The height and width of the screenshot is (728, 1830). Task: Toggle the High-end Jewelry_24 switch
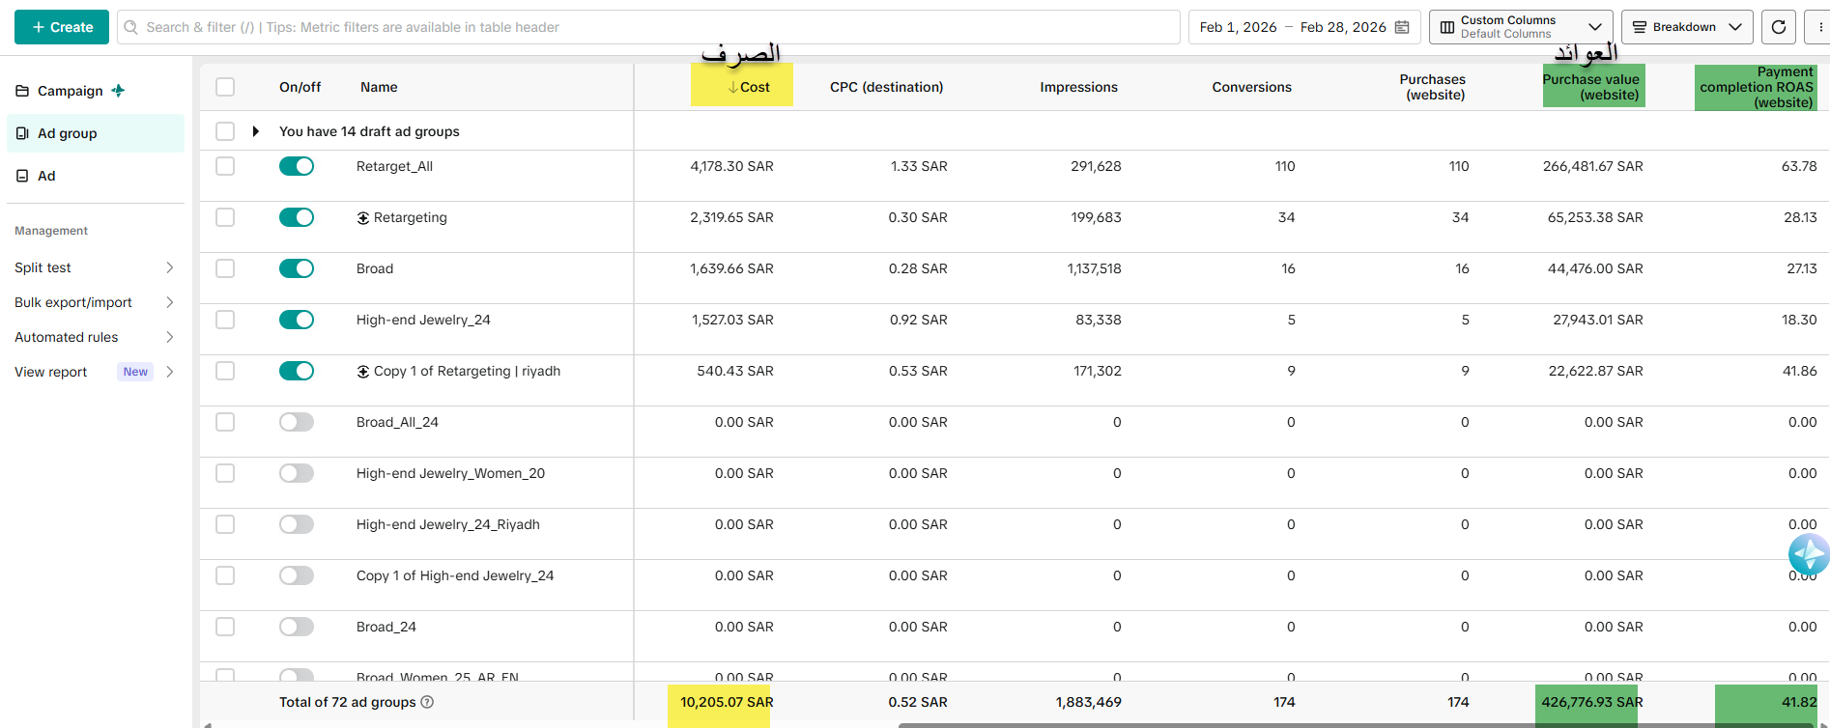point(297,320)
